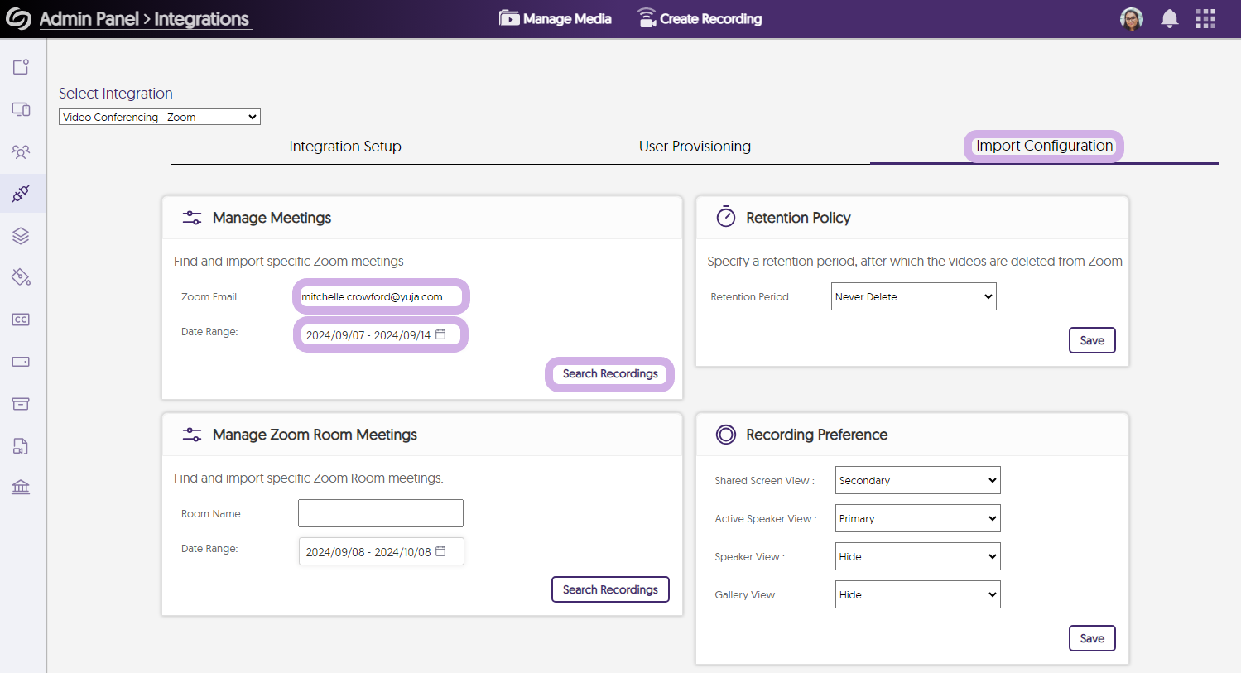The width and height of the screenshot is (1241, 673).
Task: Open the branding paint tag sidebar icon
Action: pyautogui.click(x=21, y=277)
